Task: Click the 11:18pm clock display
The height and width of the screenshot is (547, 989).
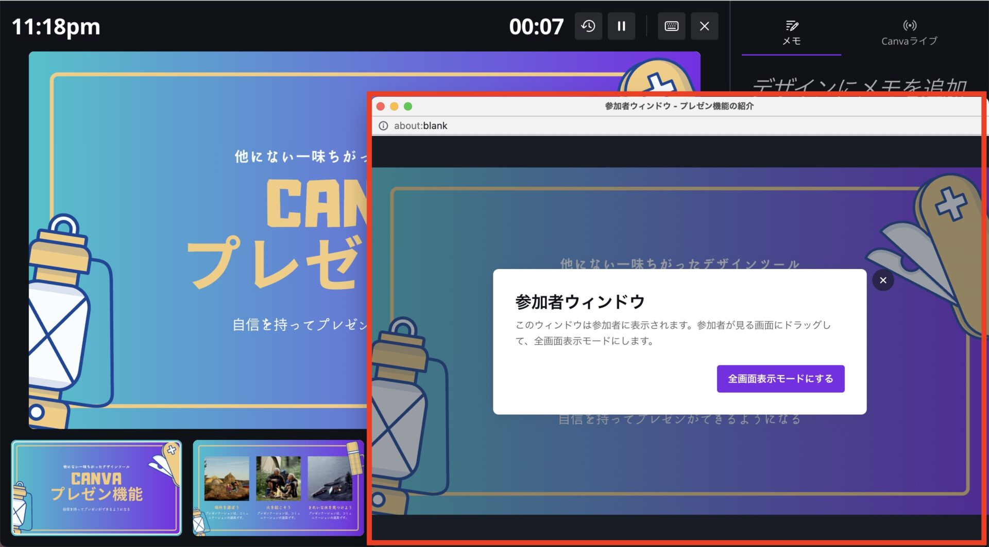Action: coord(56,27)
